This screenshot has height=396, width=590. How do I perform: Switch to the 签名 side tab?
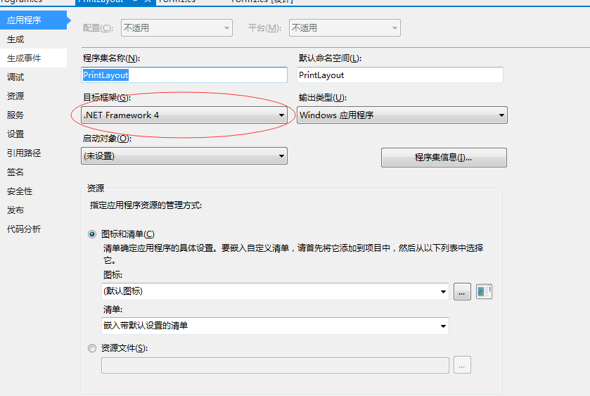33,172
